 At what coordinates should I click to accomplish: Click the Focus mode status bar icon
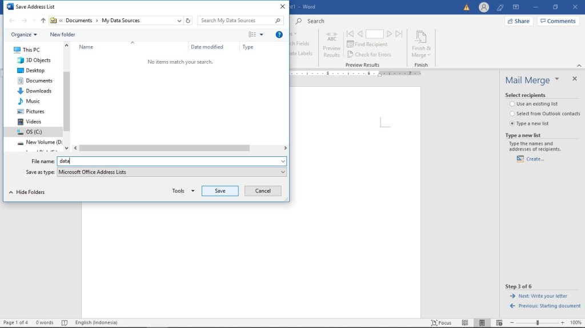[x=441, y=323]
